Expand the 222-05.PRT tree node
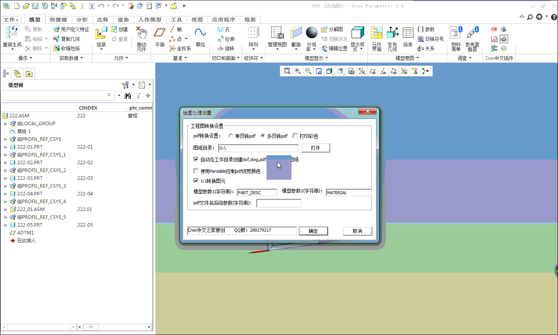 tap(5, 225)
